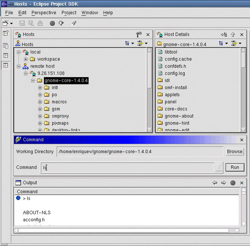Click in the Command input field
This screenshot has width=250, height=246.
pyautogui.click(x=128, y=167)
